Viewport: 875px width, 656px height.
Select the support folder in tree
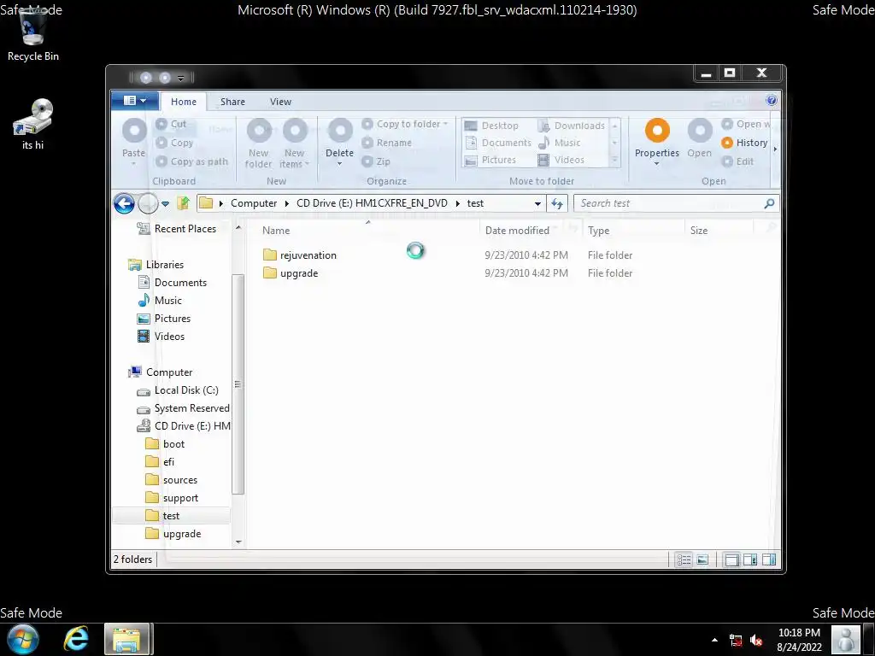click(x=172, y=498)
